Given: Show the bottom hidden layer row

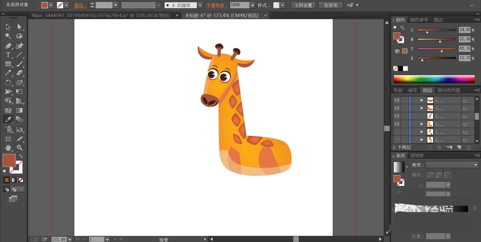Looking at the screenshot, I should 397,140.
